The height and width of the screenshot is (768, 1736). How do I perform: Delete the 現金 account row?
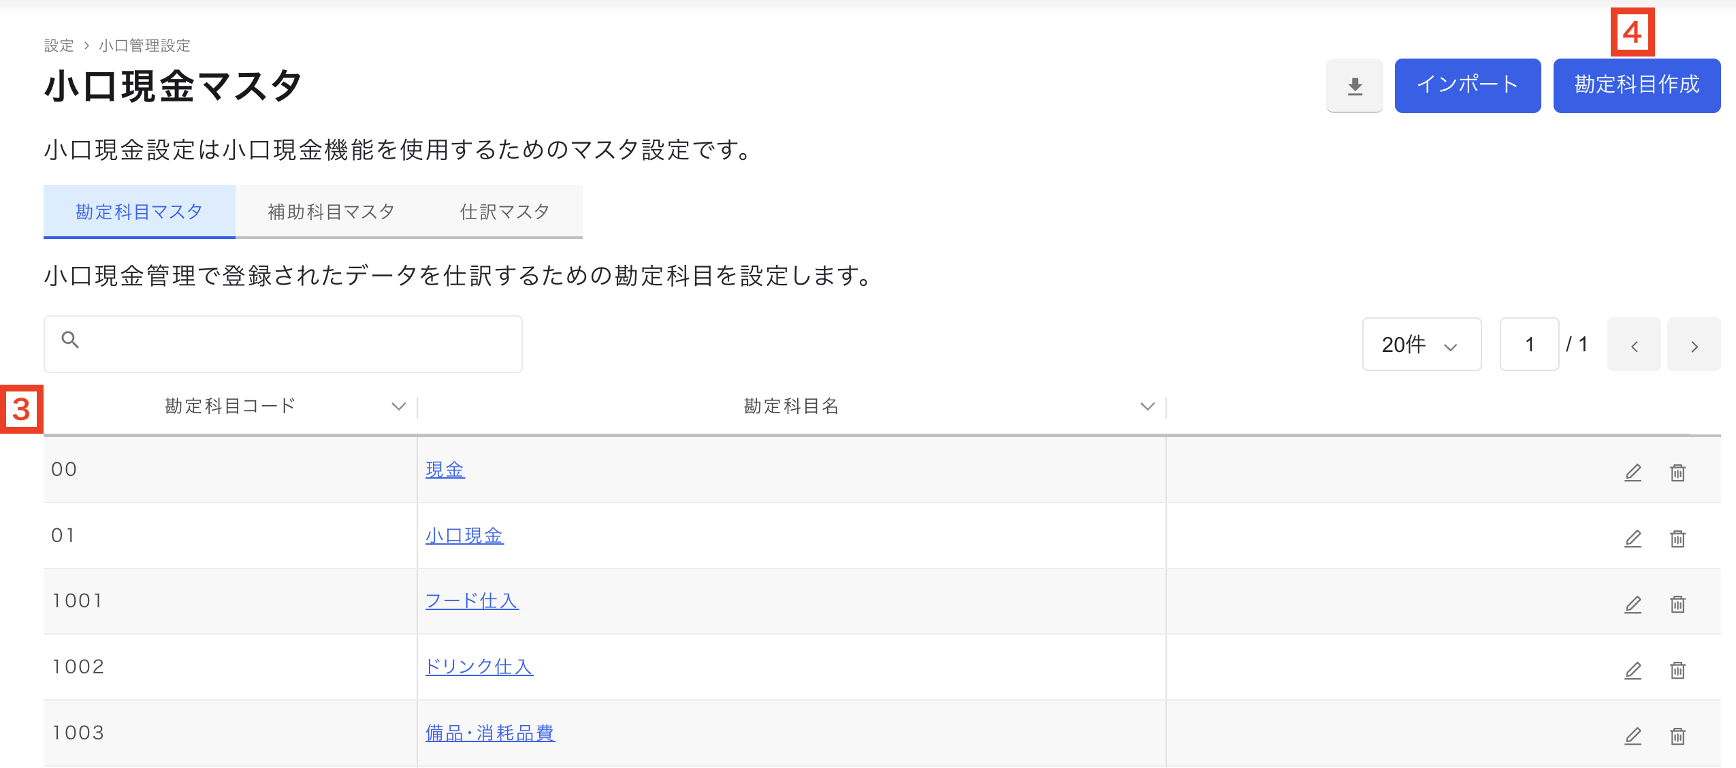(1677, 473)
